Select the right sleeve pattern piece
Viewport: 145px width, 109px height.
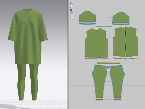pos(121,17)
